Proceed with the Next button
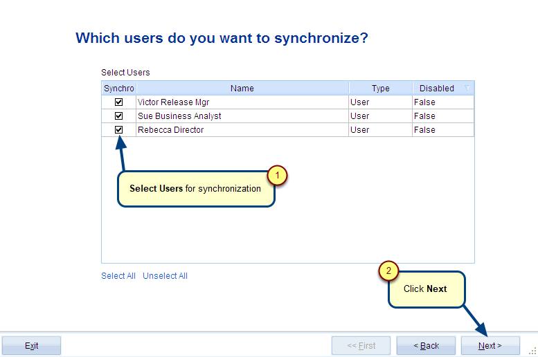Viewport: 538px width, 357px height. [490, 345]
